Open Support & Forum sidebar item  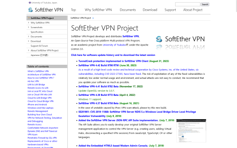click(39, 46)
